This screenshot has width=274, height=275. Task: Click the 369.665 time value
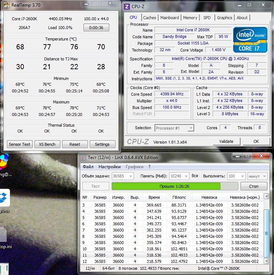(x=154, y=205)
